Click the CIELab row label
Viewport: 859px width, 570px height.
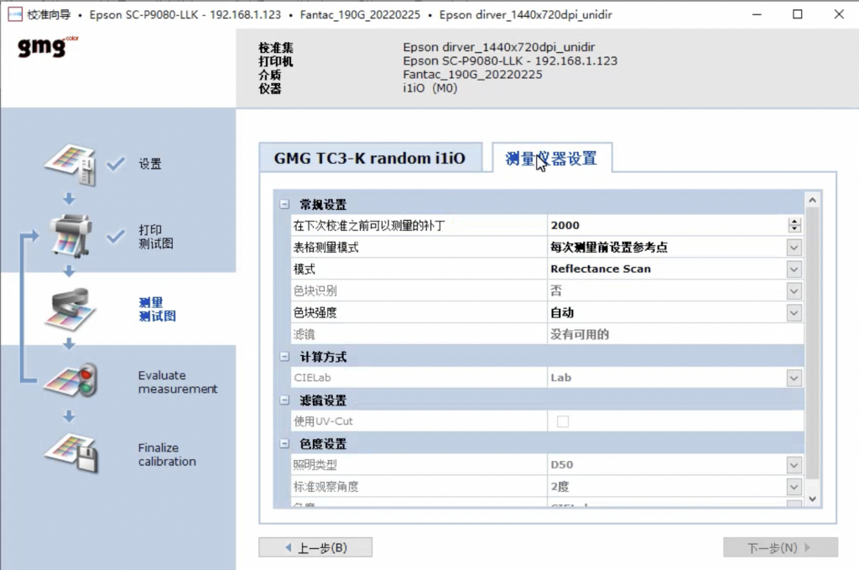(x=312, y=378)
